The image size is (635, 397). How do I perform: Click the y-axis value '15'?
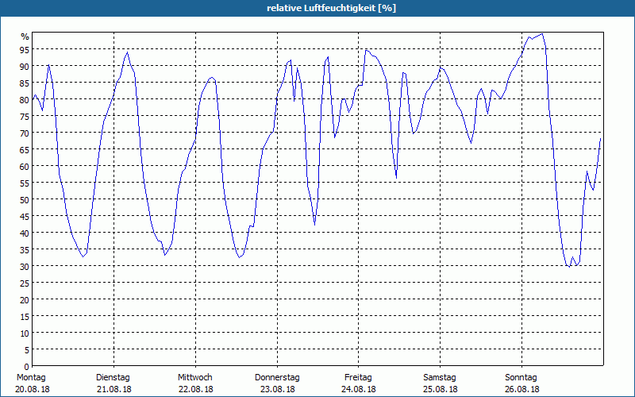pos(25,317)
